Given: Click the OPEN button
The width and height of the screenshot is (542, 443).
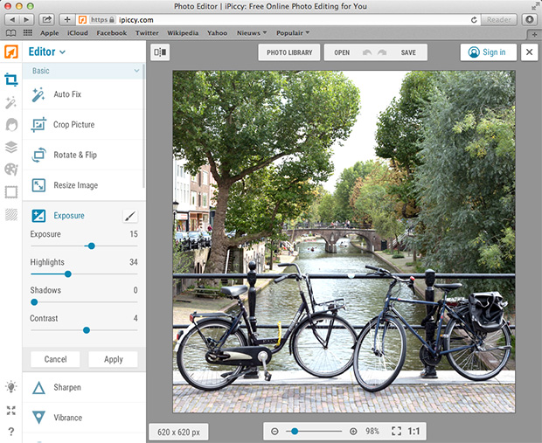Looking at the screenshot, I should (x=342, y=52).
